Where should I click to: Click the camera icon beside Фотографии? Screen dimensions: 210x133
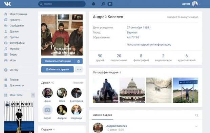coord(6,43)
